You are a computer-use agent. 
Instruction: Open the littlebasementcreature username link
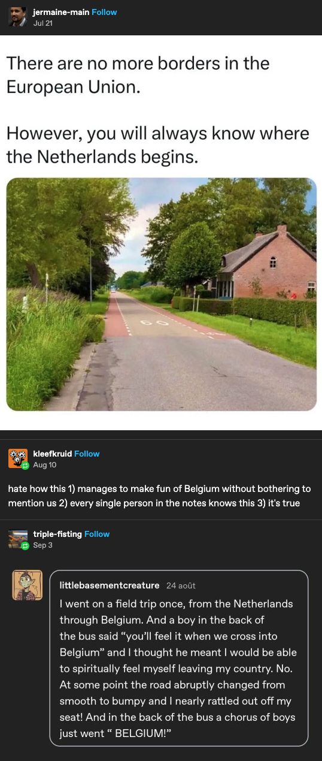pyautogui.click(x=110, y=585)
